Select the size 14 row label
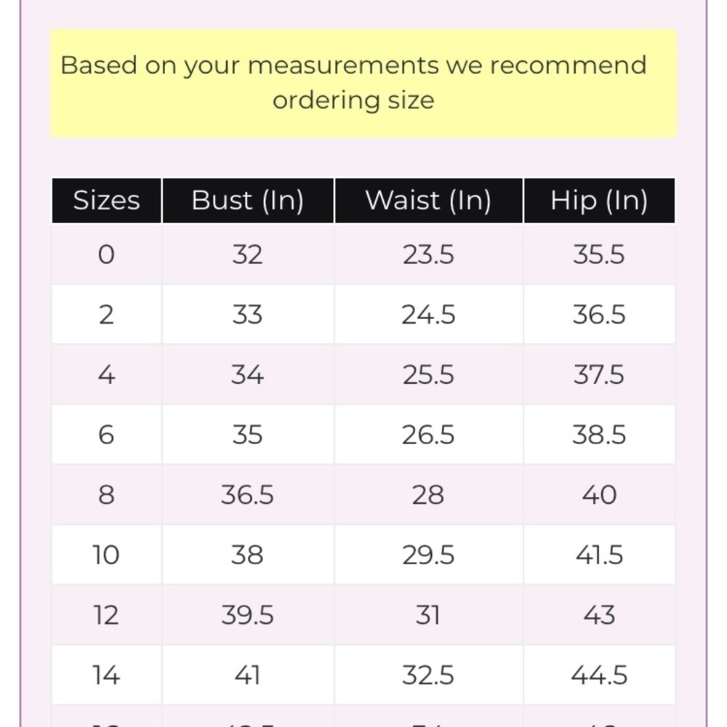 (x=107, y=675)
